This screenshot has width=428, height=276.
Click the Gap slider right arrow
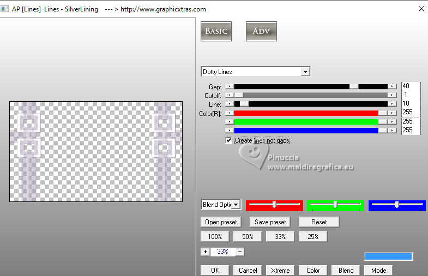pyautogui.click(x=392, y=87)
